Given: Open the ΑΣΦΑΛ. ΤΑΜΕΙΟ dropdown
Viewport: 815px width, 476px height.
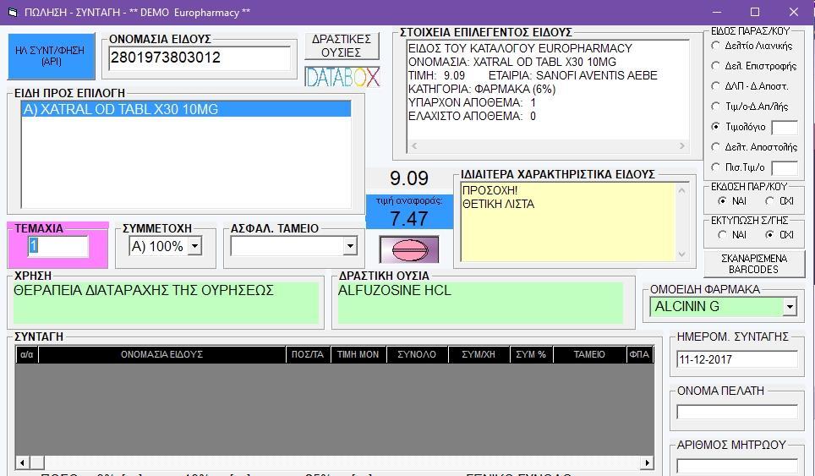Looking at the screenshot, I should (350, 246).
